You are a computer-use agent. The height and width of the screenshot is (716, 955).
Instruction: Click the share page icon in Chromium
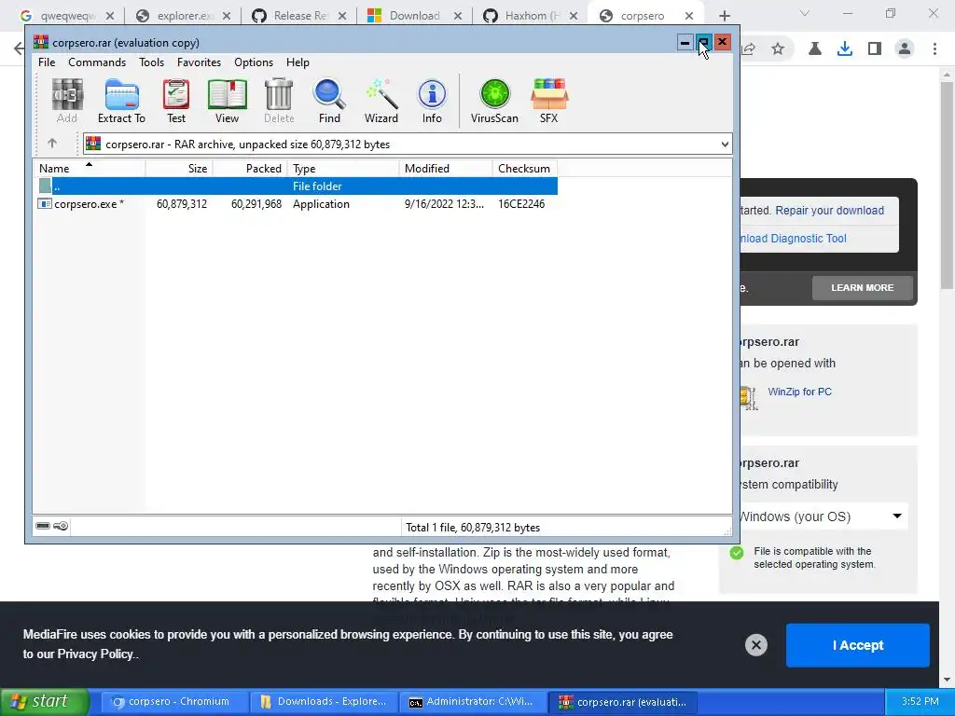tap(749, 48)
